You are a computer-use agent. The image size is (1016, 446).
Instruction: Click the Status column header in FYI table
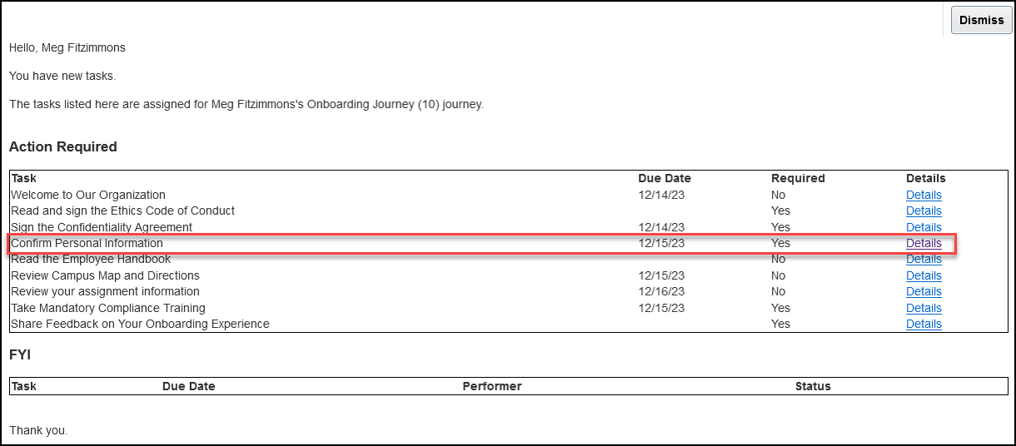pos(813,386)
